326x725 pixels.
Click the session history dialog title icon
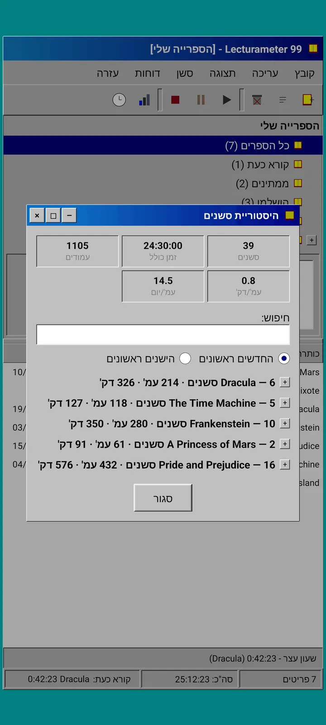290,215
